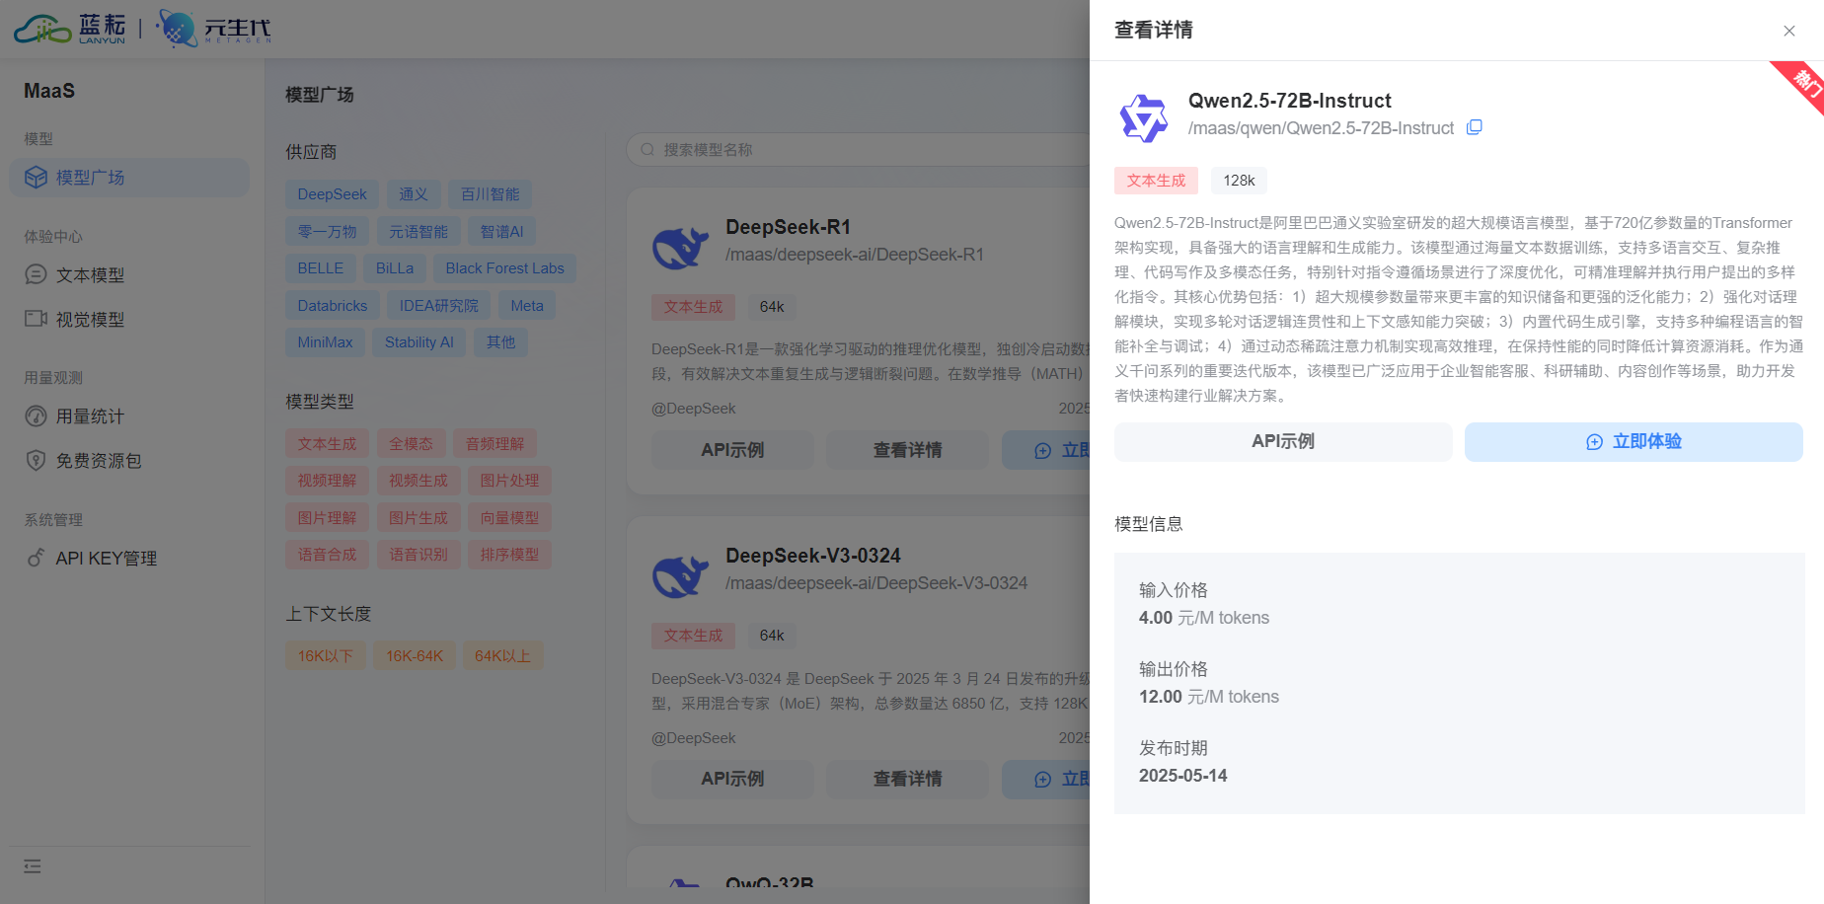Select context length 64K以上
The height and width of the screenshot is (904, 1824).
503,656
